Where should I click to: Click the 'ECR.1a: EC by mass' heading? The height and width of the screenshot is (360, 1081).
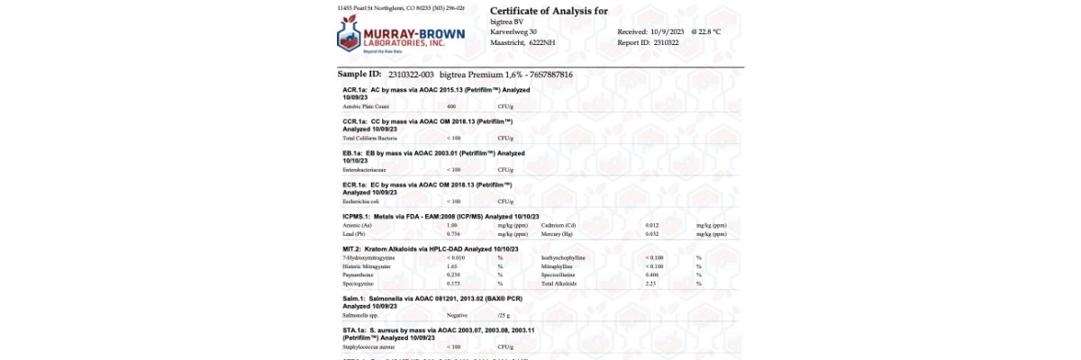tap(428, 187)
